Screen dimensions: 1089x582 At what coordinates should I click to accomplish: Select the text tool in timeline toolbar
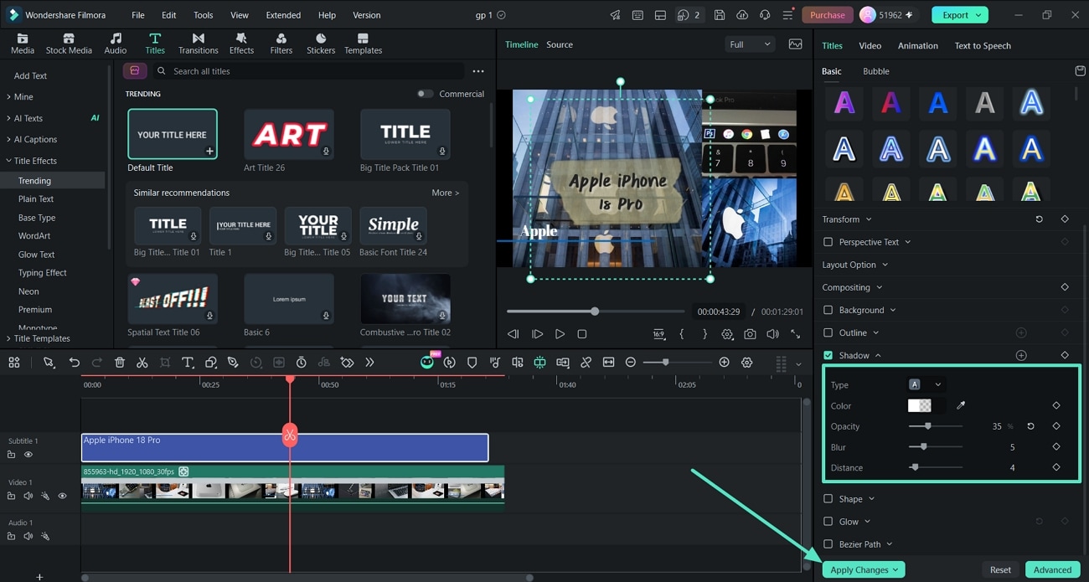188,363
